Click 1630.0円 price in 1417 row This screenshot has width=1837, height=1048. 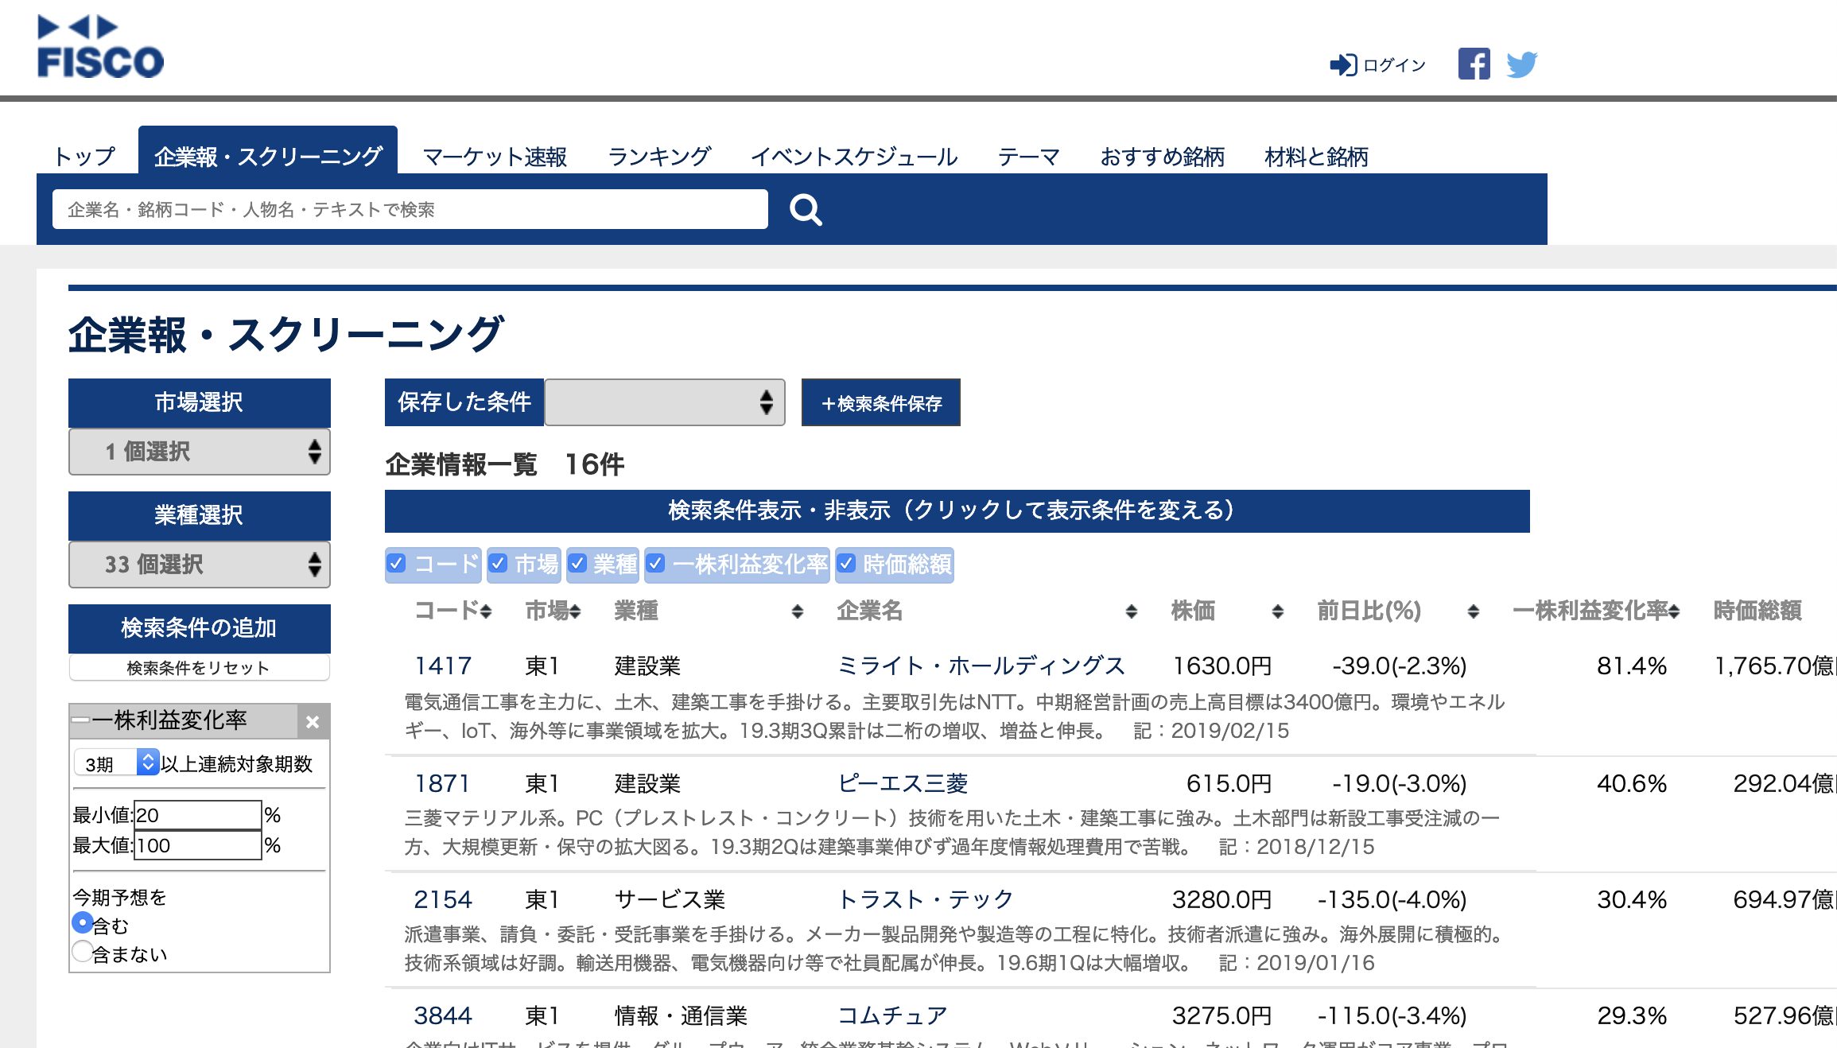(1222, 666)
